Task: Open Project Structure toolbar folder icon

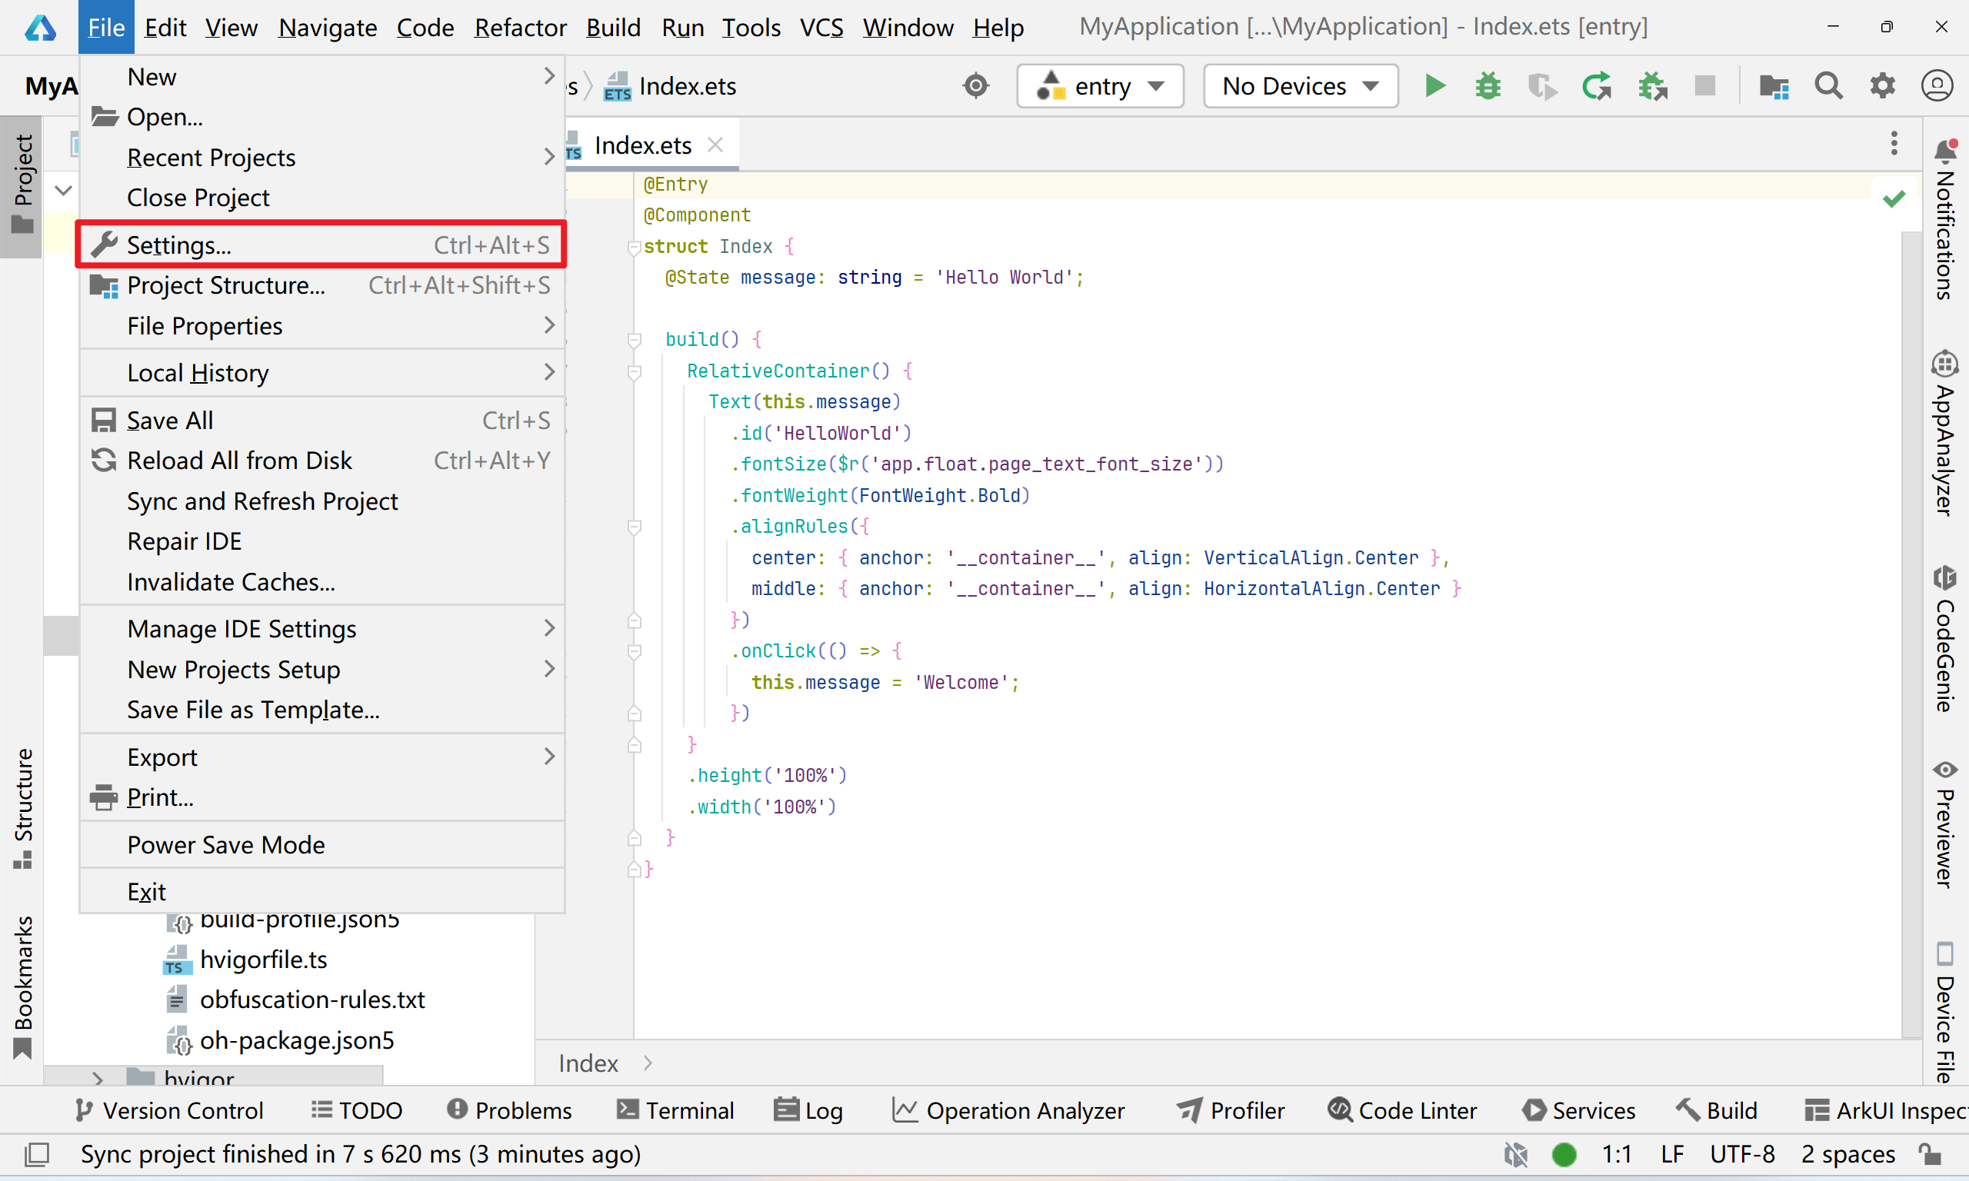Action: [1773, 85]
